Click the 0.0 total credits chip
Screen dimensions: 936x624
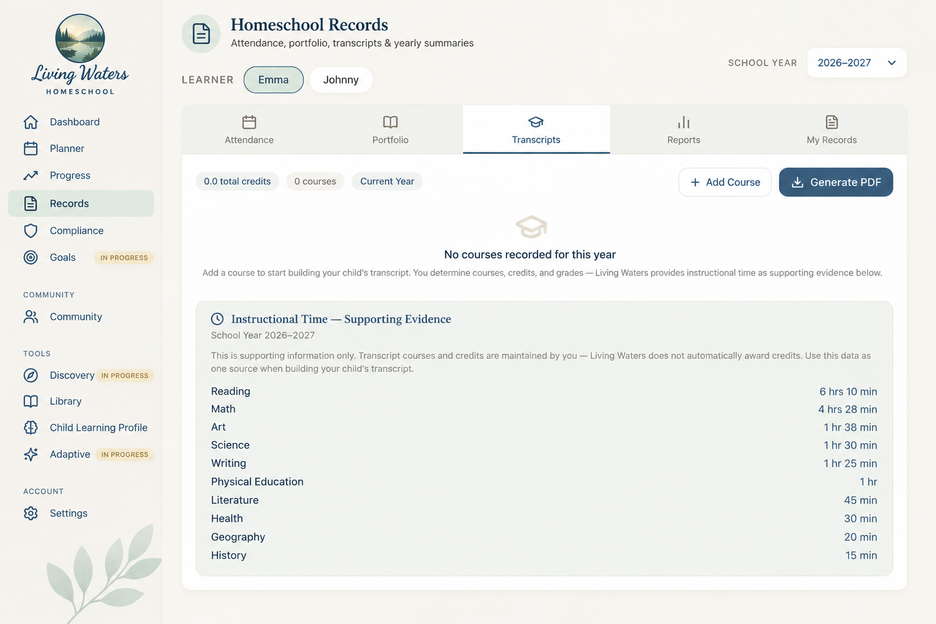point(237,182)
